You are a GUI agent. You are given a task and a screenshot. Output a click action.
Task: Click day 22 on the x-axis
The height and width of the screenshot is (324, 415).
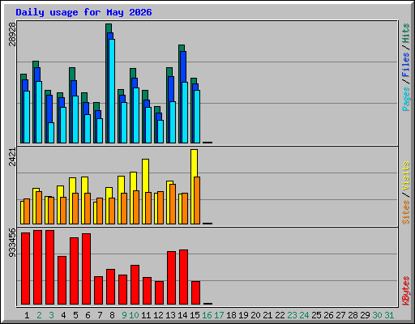pyautogui.click(x=280, y=315)
